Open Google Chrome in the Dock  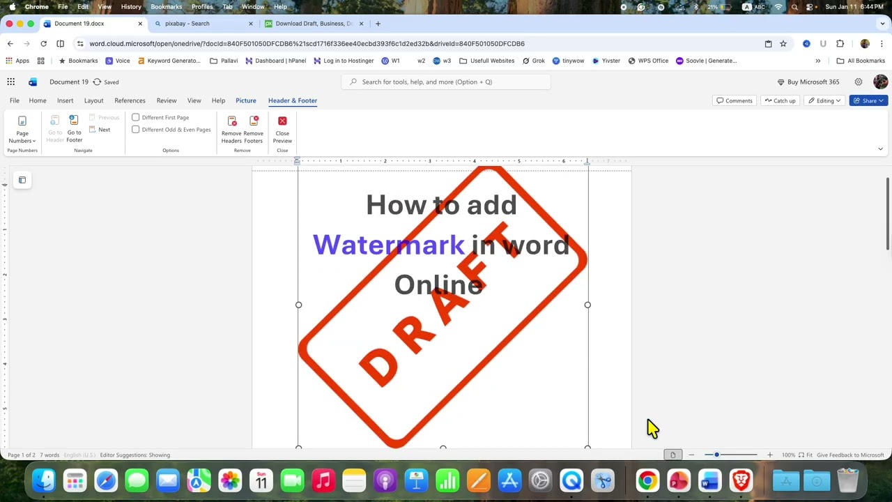click(647, 480)
